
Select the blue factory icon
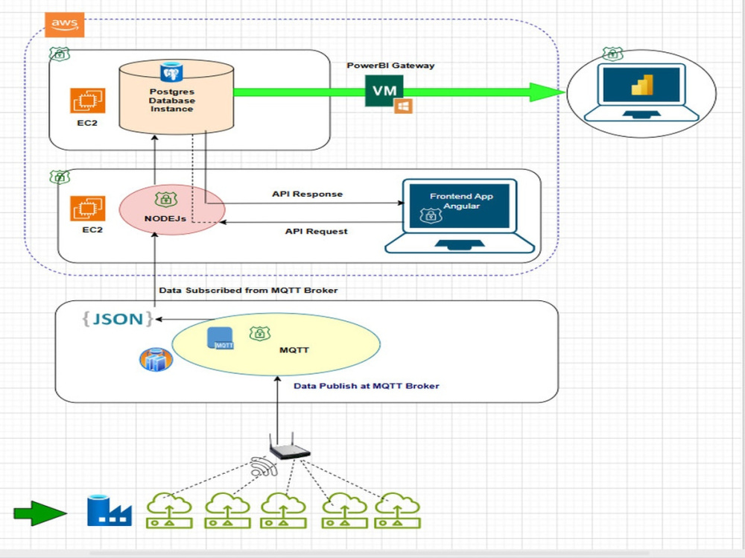pyautogui.click(x=110, y=510)
